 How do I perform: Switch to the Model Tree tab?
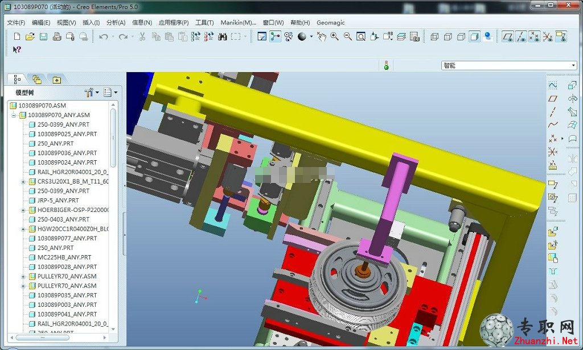point(17,79)
